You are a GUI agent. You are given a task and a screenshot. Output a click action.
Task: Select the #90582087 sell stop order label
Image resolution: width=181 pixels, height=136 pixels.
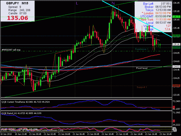[x=11, y=50]
